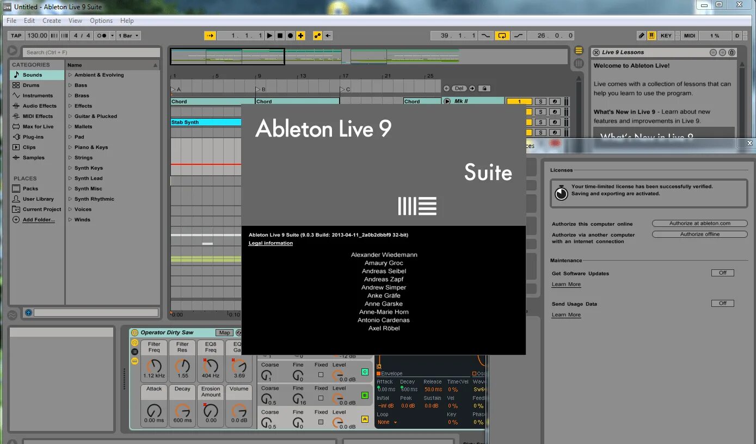This screenshot has width=756, height=444.
Task: Toggle Loop mode in the transport bar
Action: pos(503,35)
